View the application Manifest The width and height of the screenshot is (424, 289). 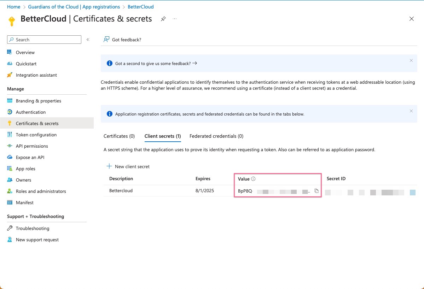[25, 202]
